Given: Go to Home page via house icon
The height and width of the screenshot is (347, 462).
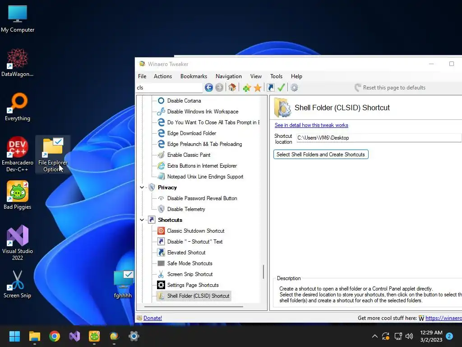Looking at the screenshot, I should [x=232, y=87].
